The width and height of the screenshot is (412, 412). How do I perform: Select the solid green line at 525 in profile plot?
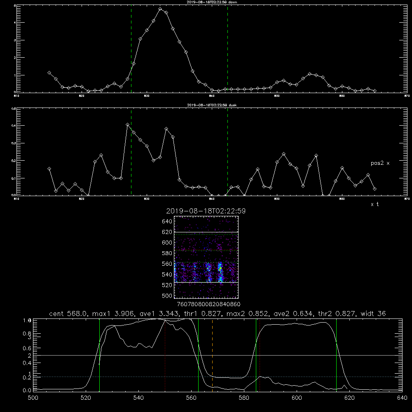(99, 355)
